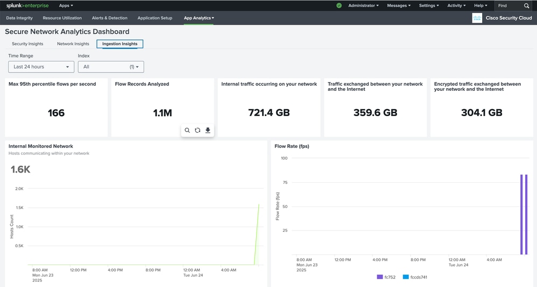Click Encrypted traffic exchanged panel title
The width and height of the screenshot is (537, 287).
point(477,87)
